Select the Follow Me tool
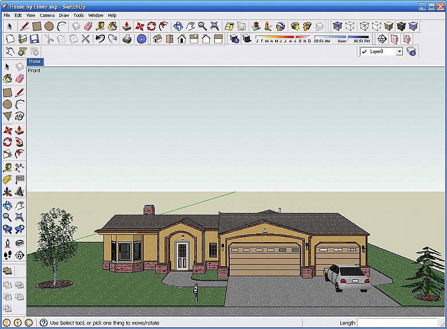Image resolution: width=447 pixels, height=329 pixels. pyautogui.click(x=19, y=142)
